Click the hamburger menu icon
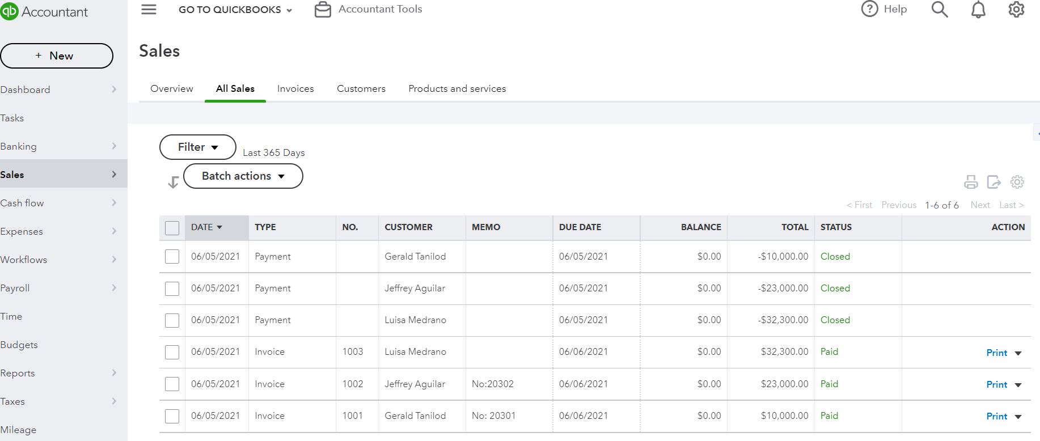 click(x=149, y=10)
